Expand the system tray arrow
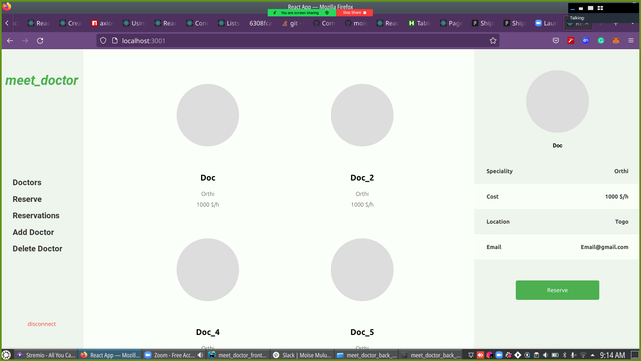 pos(593,355)
